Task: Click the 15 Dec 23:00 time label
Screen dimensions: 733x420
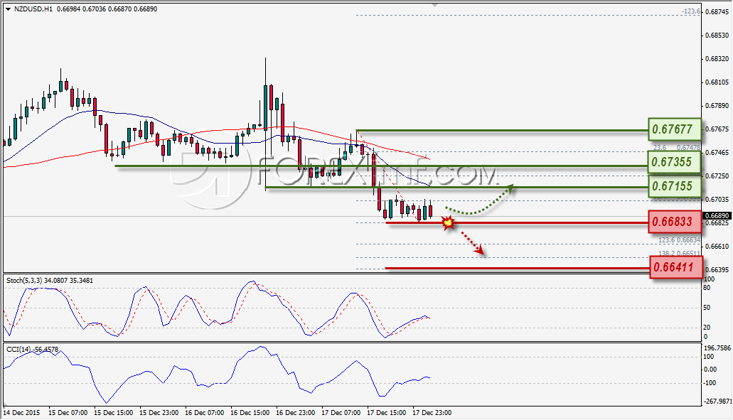Action: [159, 413]
